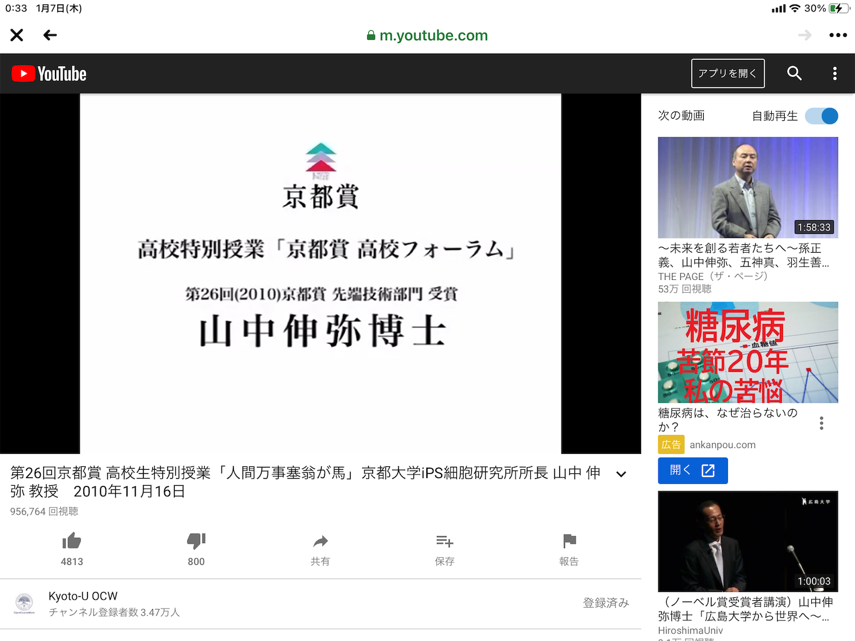Dislike the video with thumbs down icon
The image size is (855, 641).
click(196, 541)
